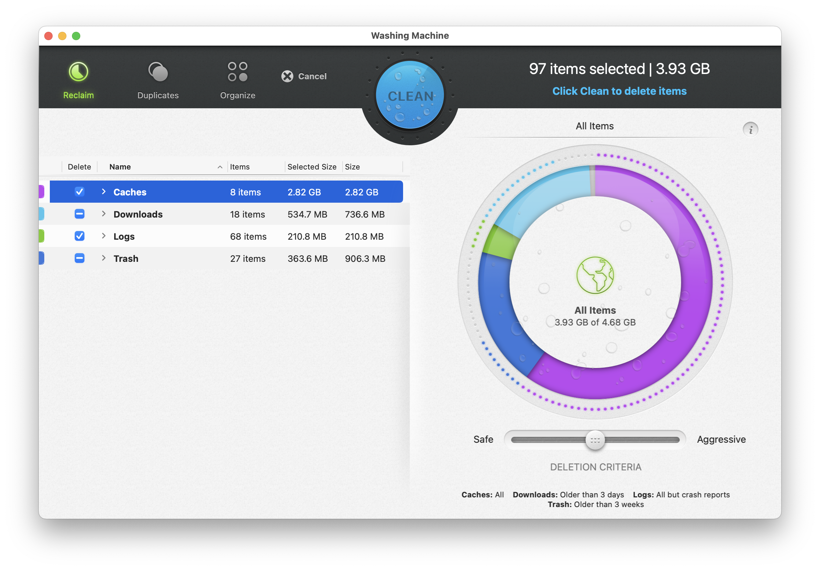Expand the Trash row chevron
The width and height of the screenshot is (820, 570).
point(103,258)
